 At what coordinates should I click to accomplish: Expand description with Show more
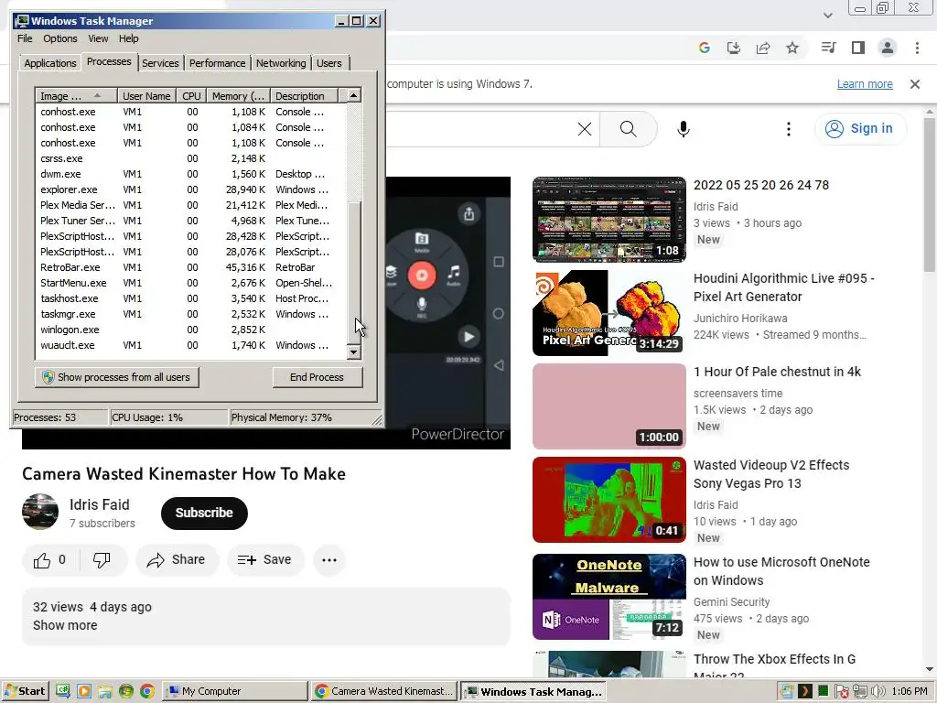coord(65,625)
